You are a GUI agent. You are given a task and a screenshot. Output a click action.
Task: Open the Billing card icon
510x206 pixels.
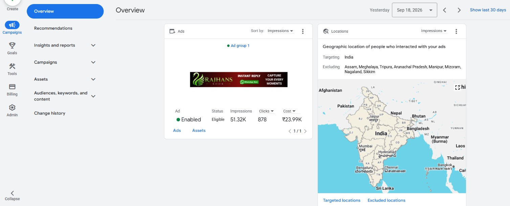point(12,87)
